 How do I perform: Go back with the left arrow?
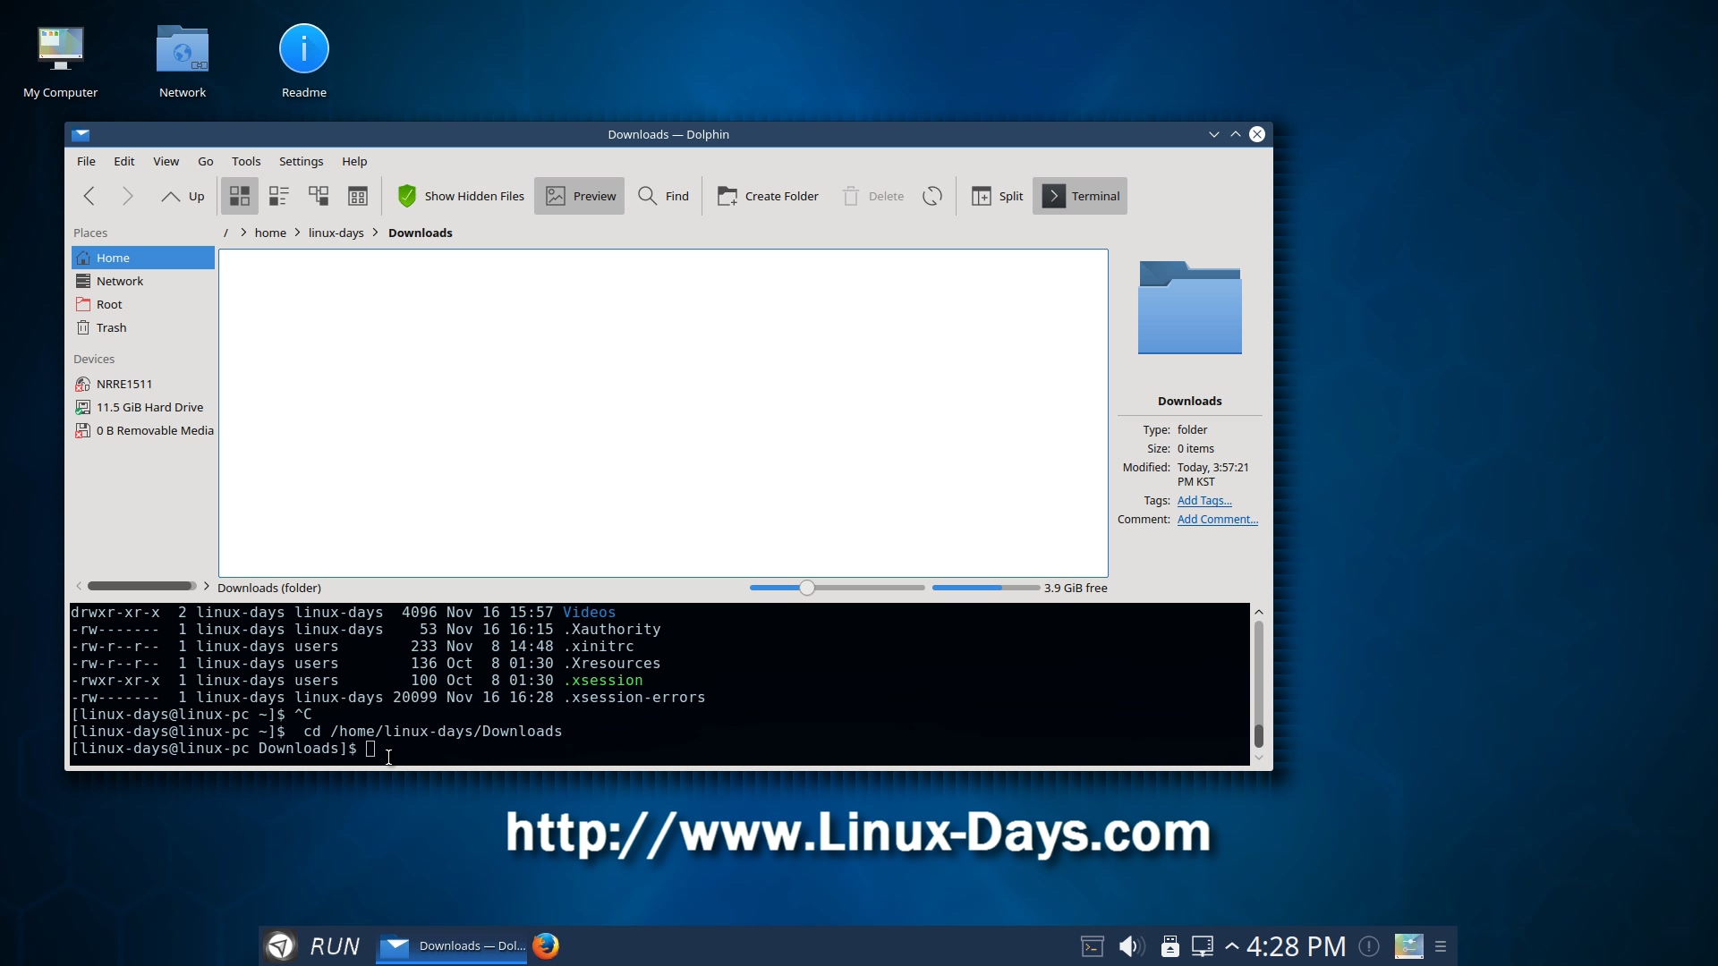(x=89, y=196)
